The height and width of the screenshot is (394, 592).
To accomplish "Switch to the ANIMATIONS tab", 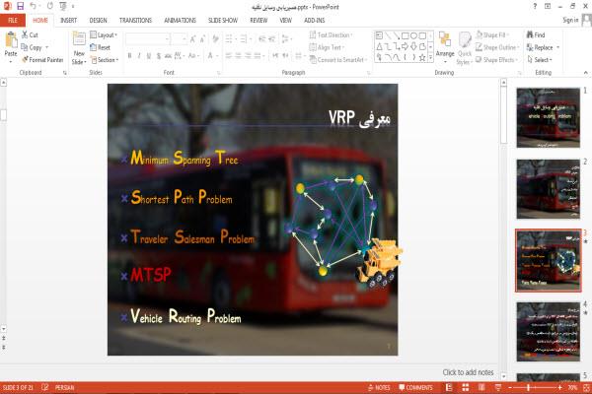I will (181, 21).
